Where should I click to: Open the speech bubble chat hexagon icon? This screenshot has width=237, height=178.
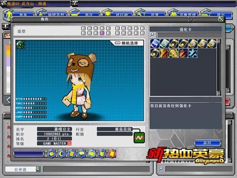[82, 153]
